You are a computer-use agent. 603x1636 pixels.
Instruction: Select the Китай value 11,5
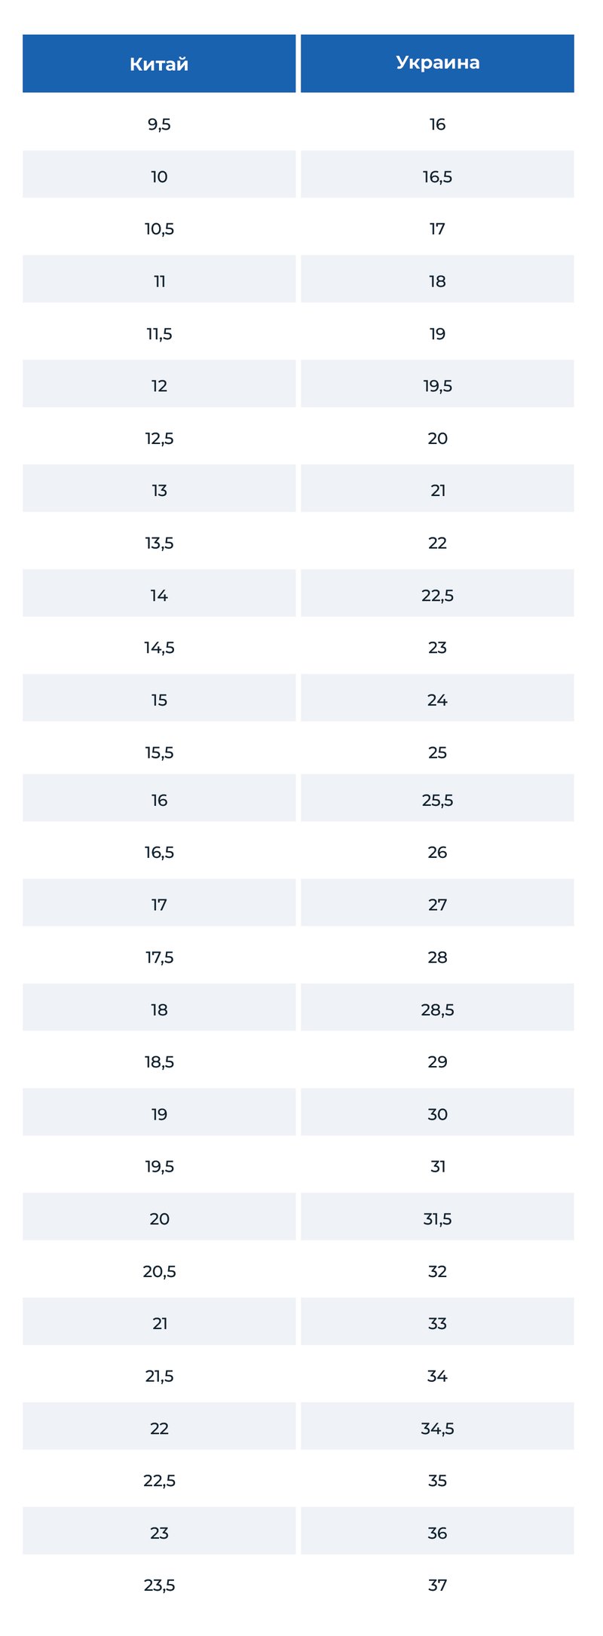(159, 334)
